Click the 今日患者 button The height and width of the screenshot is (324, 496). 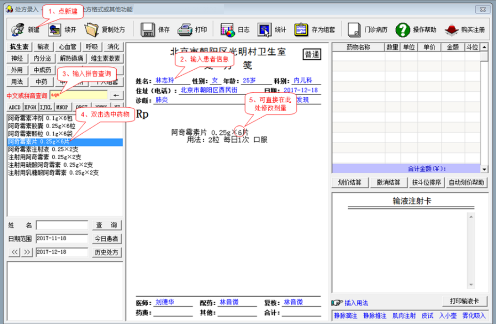(107, 239)
